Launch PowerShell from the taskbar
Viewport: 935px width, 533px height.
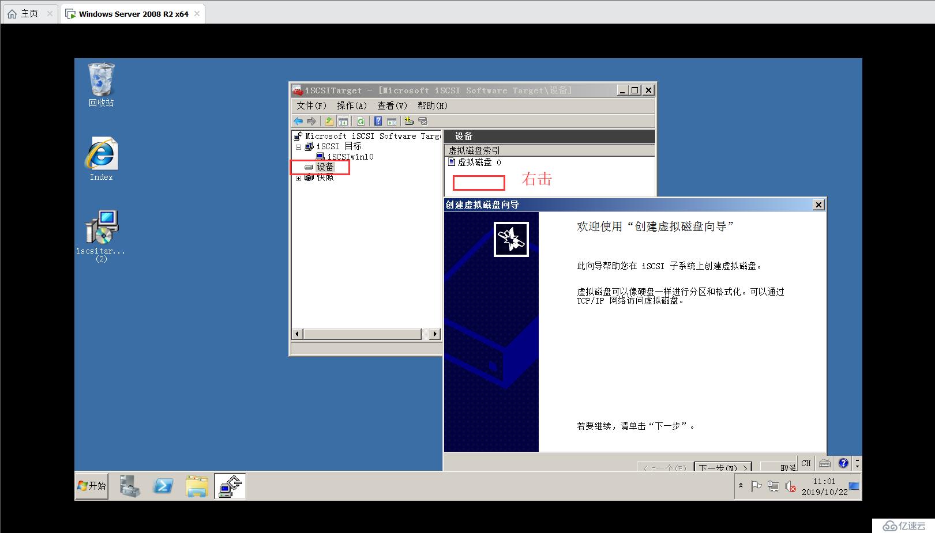(163, 486)
